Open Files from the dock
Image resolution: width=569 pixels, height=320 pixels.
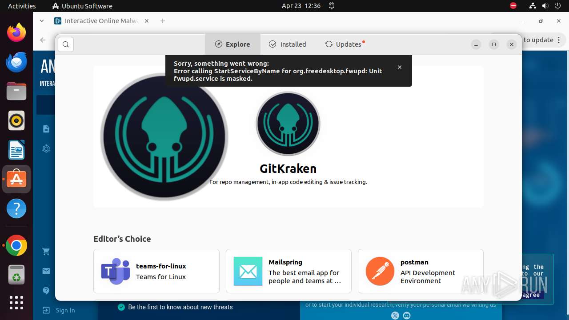tap(16, 91)
